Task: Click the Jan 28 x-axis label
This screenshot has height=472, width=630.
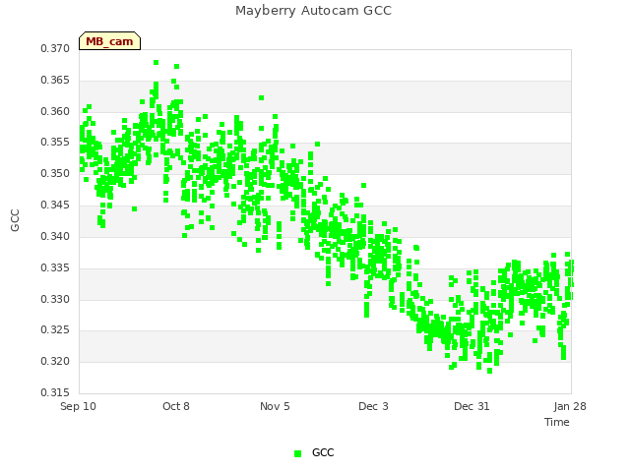Action: [x=570, y=406]
